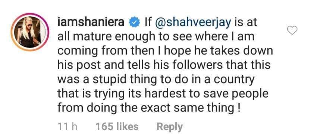
Task: Click the word "If" before the mention
Action: [x=147, y=23]
